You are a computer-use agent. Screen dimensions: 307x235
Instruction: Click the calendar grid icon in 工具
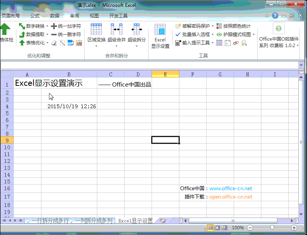[219, 43]
